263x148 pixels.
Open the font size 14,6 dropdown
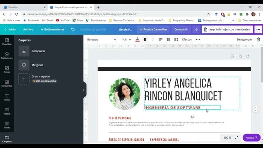tap(126, 39)
